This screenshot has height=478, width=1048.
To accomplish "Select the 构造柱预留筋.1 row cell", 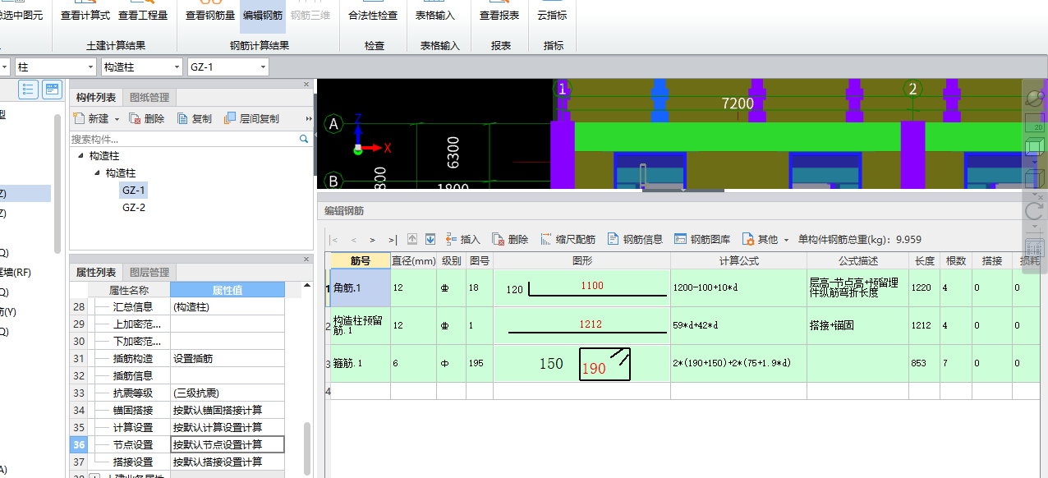I will [x=361, y=325].
